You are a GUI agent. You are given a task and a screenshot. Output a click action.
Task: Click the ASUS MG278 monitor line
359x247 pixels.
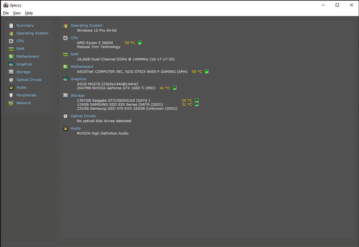point(107,84)
